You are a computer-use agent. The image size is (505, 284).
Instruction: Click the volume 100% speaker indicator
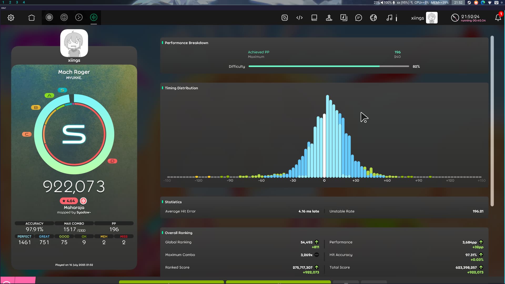pyautogui.click(x=386, y=2)
